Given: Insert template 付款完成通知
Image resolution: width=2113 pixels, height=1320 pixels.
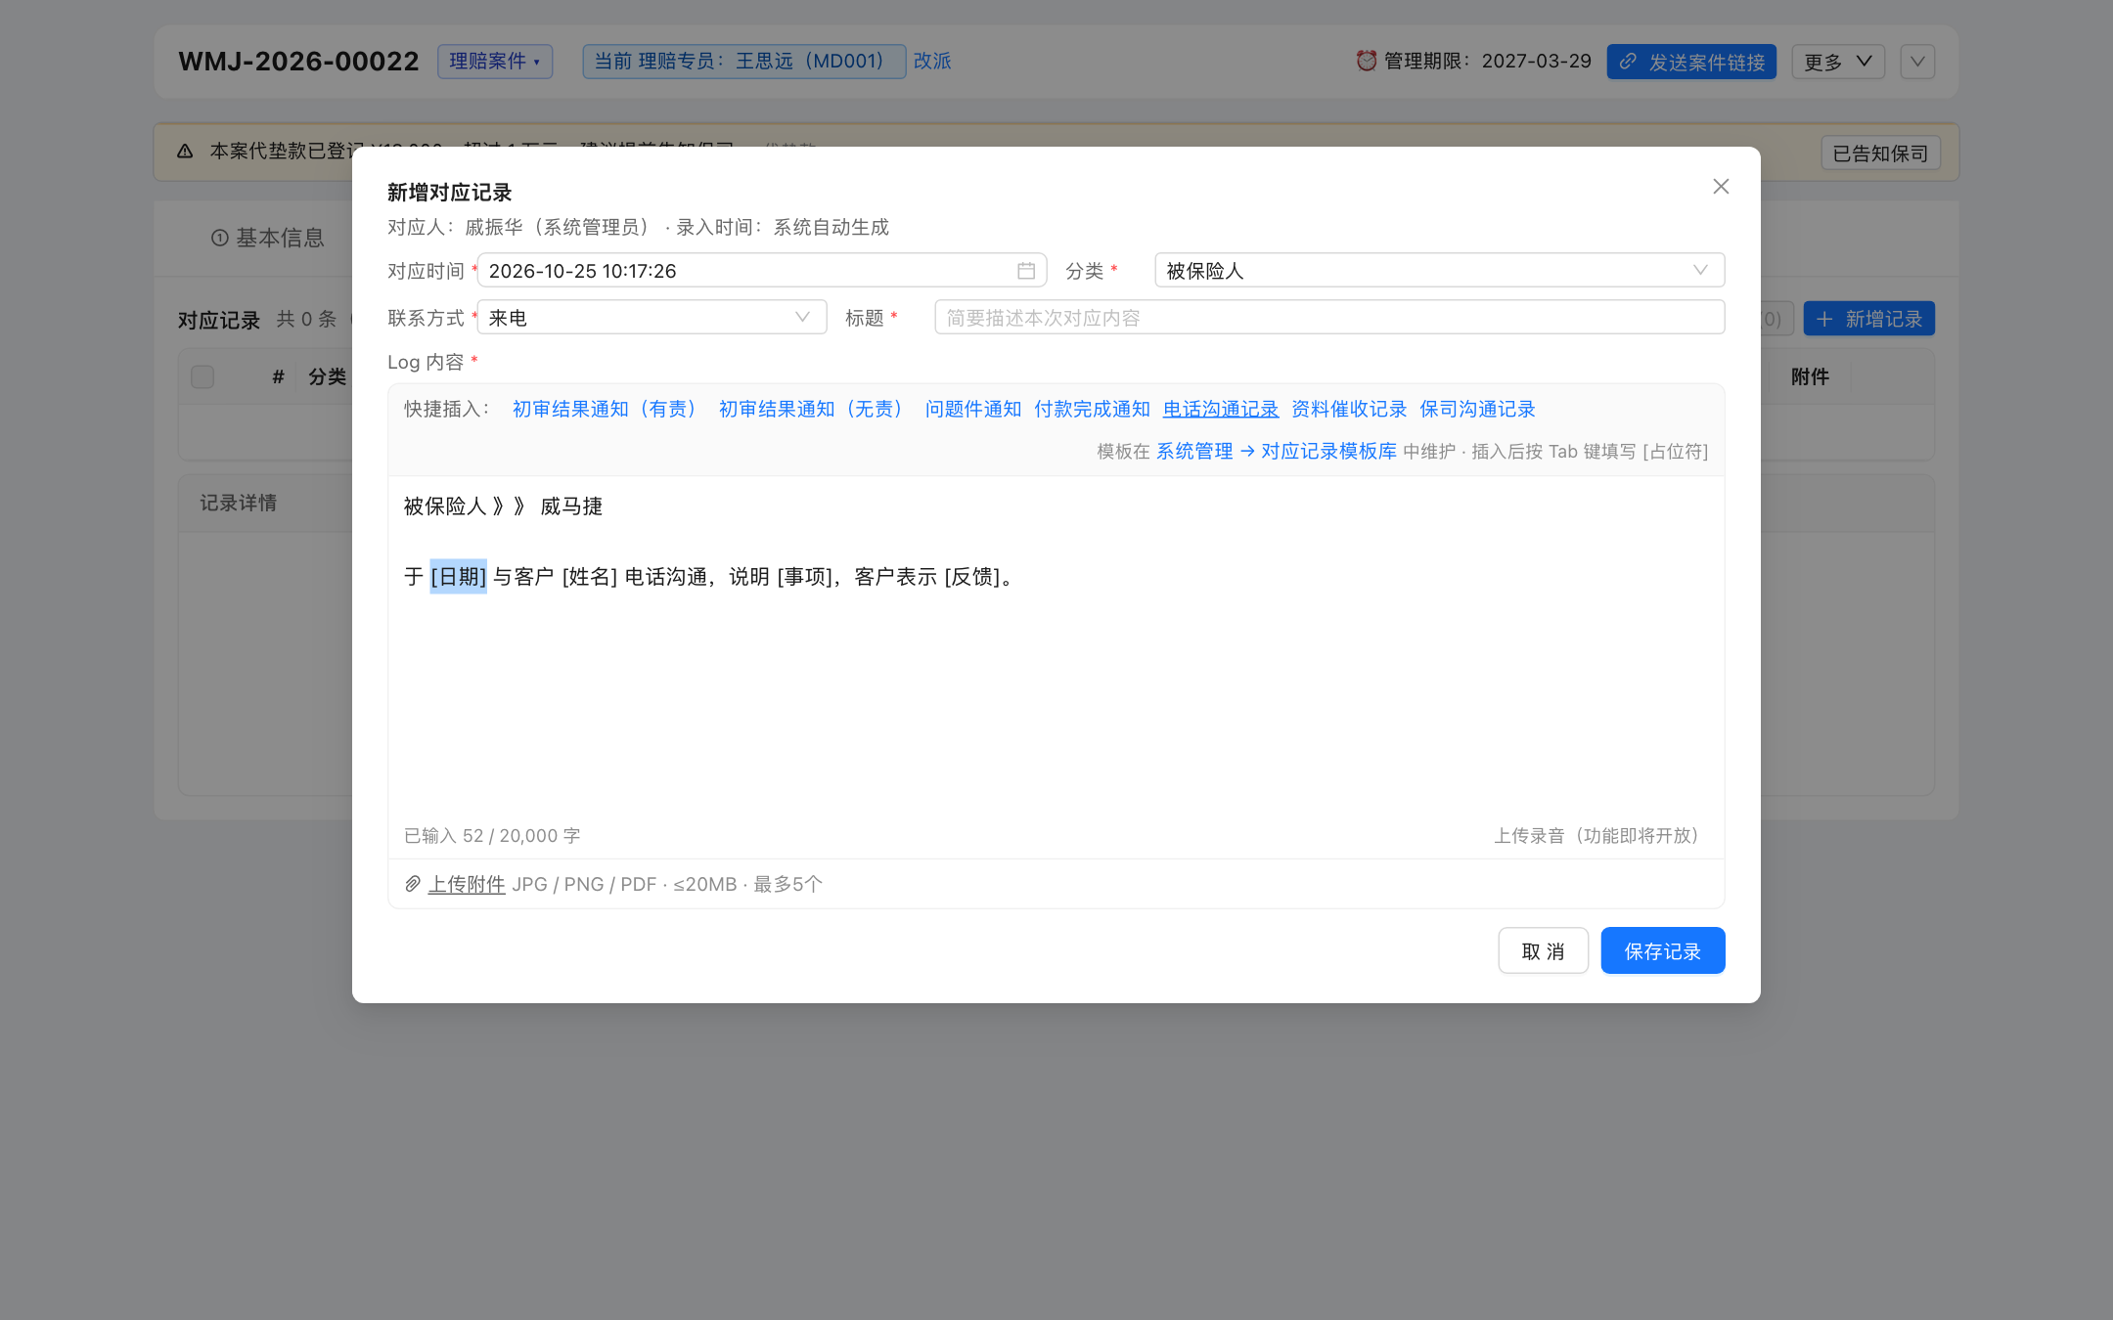Looking at the screenshot, I should [1092, 409].
